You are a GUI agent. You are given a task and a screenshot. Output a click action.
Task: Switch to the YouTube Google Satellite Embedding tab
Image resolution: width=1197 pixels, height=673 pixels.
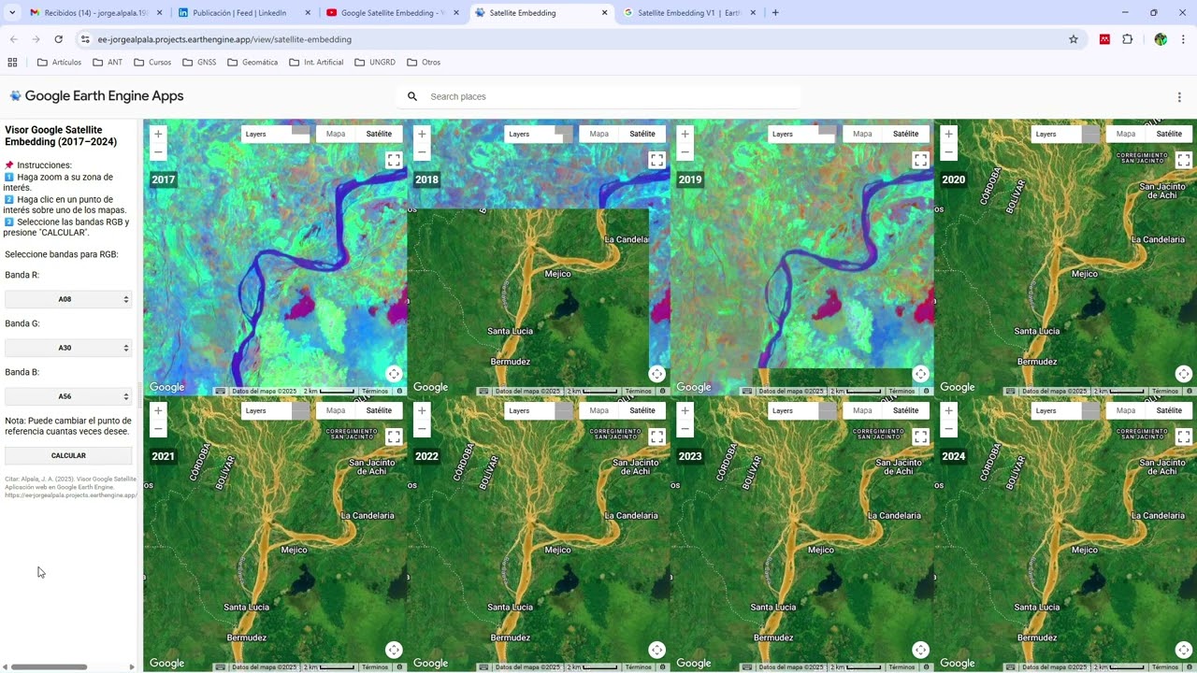(392, 13)
